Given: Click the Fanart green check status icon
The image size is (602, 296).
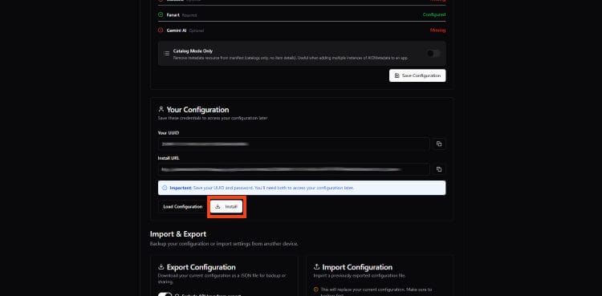Looking at the screenshot, I should 161,14.
